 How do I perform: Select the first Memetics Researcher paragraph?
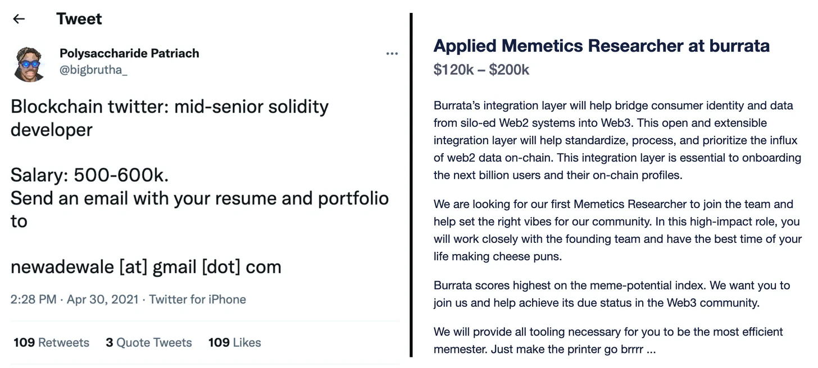tap(617, 230)
